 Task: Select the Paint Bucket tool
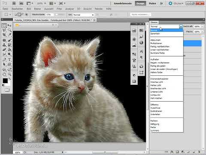(9, 50)
